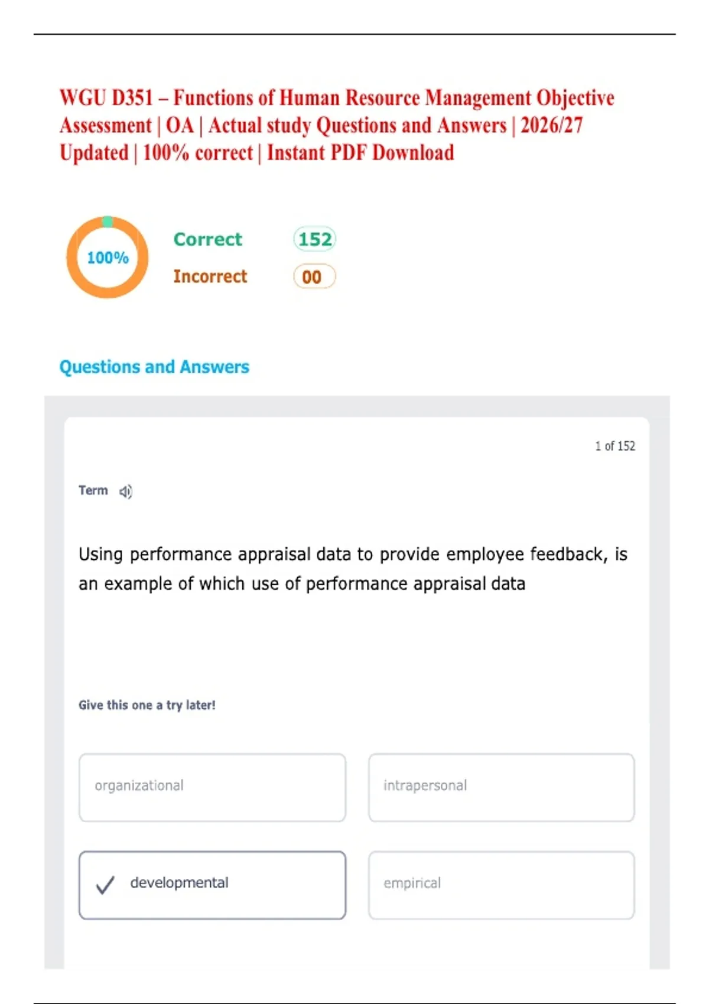Click the Incorrect label

[x=210, y=276]
